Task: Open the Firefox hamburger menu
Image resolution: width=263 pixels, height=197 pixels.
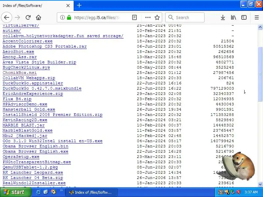Action: pos(257,17)
